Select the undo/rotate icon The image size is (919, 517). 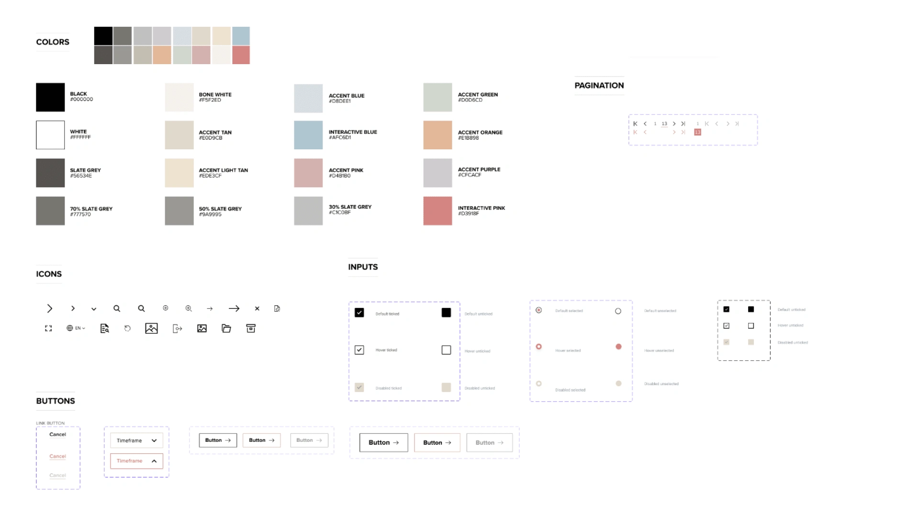[128, 328]
